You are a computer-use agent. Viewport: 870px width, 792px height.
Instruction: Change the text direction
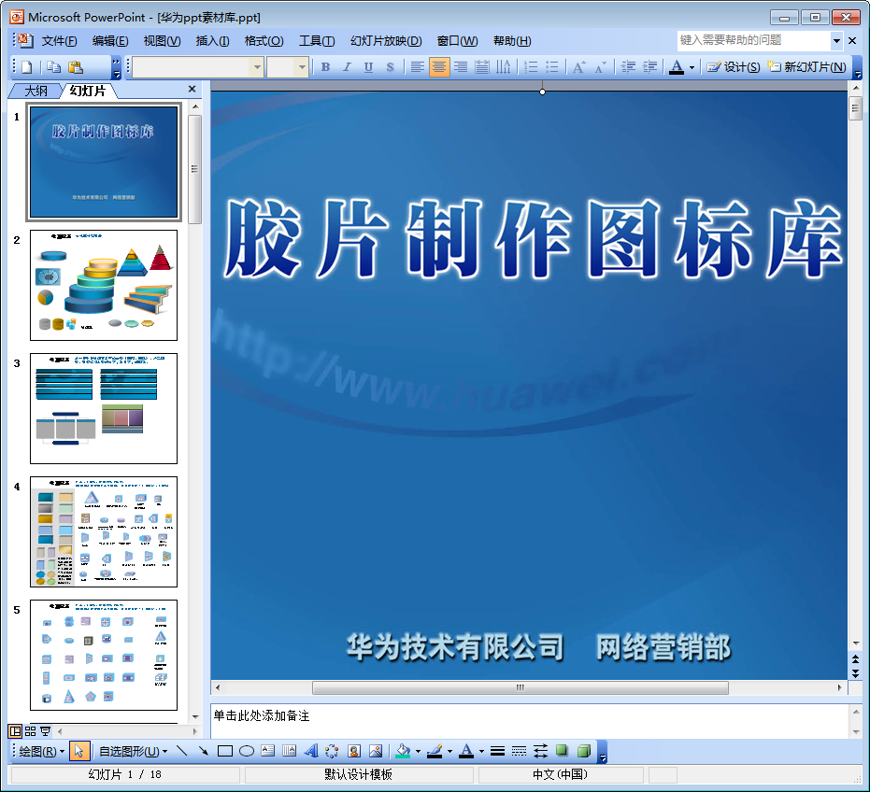coord(504,67)
